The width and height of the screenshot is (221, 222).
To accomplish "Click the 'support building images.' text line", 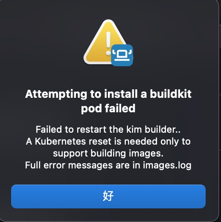I will [108, 154].
